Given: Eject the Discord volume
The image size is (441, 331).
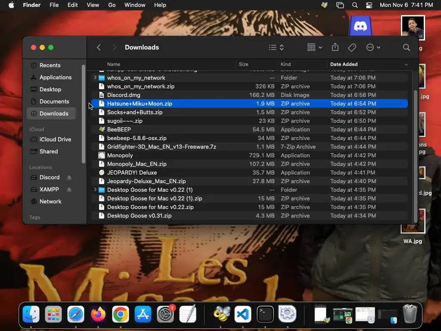Looking at the screenshot, I should coord(69,178).
